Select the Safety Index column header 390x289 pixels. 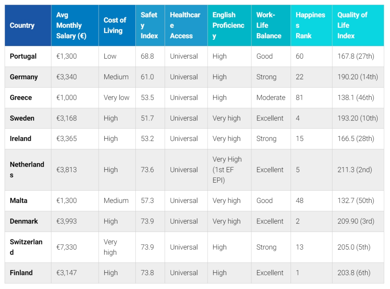pos(150,25)
